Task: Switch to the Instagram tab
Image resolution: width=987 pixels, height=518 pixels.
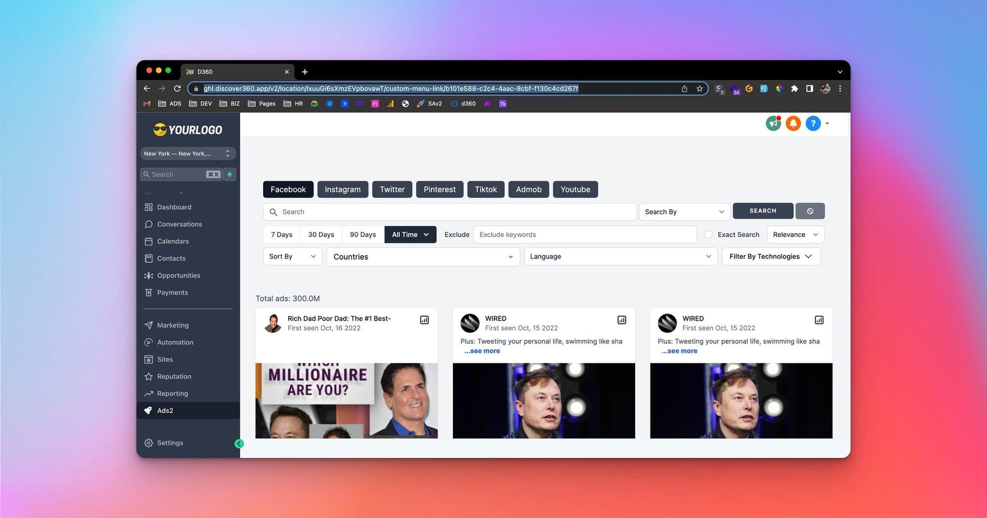Action: [x=342, y=189]
